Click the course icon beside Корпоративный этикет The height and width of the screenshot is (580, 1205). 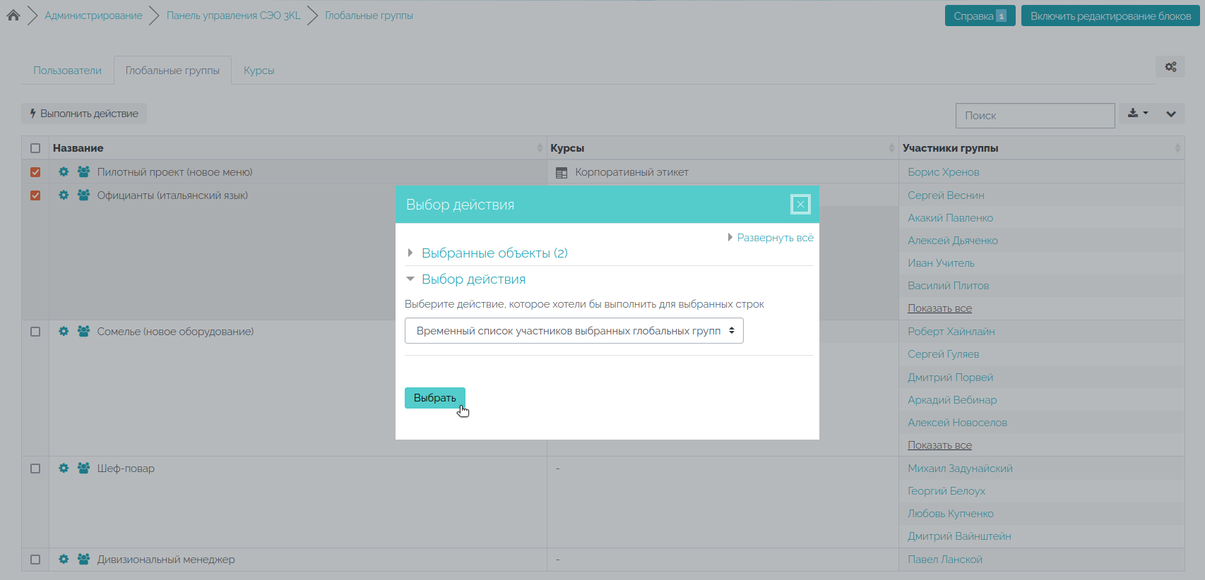(562, 173)
